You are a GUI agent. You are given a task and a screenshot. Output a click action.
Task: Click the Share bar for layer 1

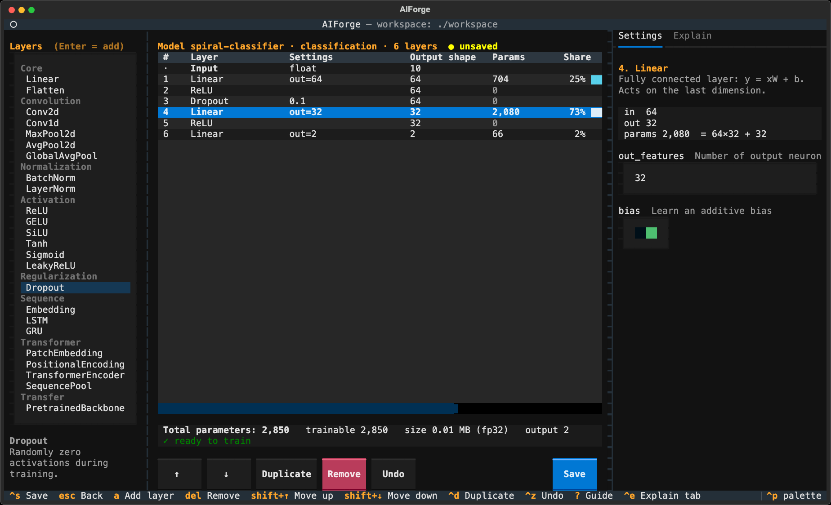pos(596,80)
